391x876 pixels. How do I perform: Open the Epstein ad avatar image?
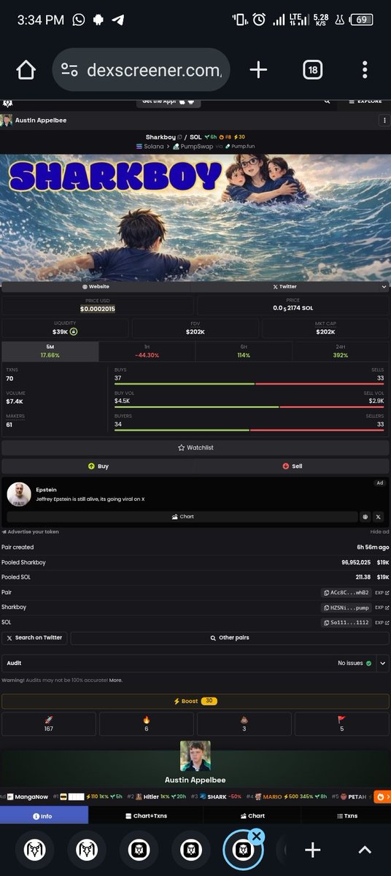19,494
